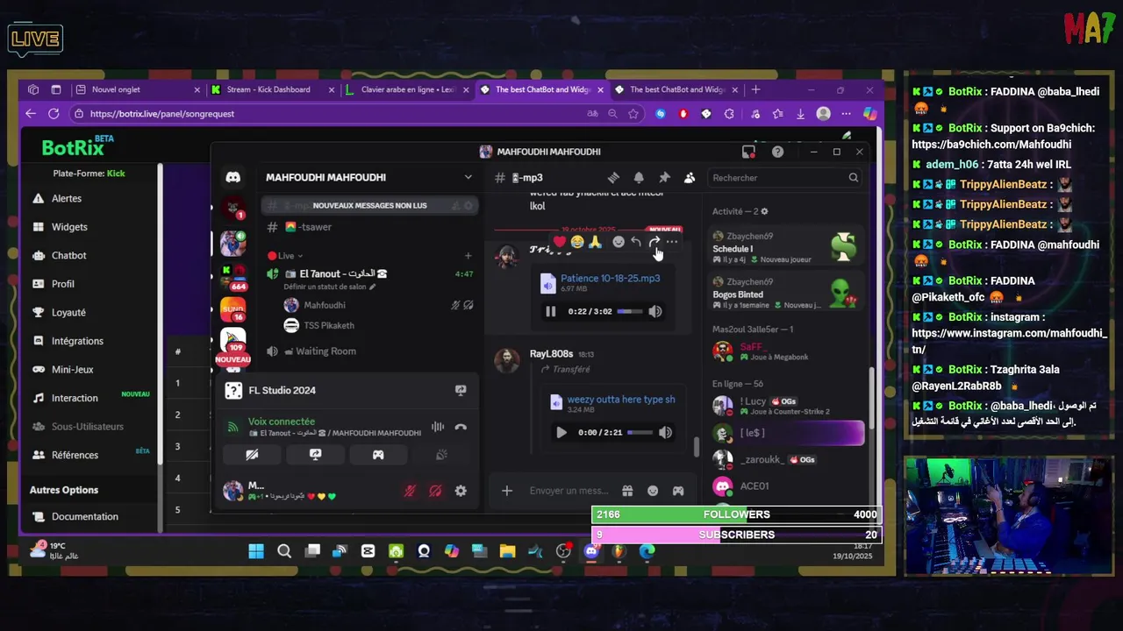This screenshot has width=1123, height=631.
Task: Open Loyauté in BotRix sidebar
Action: (68, 313)
